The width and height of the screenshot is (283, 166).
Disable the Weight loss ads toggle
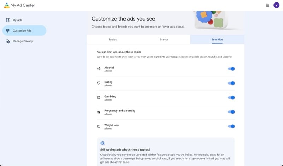pyautogui.click(x=231, y=126)
